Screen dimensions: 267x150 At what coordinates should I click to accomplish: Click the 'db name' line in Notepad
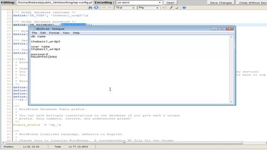[38, 36]
